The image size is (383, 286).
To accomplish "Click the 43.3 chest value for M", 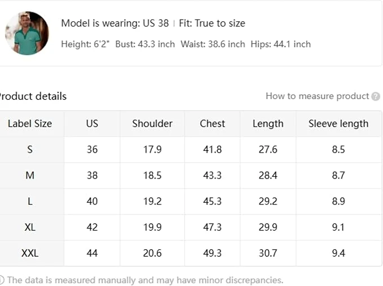I will point(212,176).
